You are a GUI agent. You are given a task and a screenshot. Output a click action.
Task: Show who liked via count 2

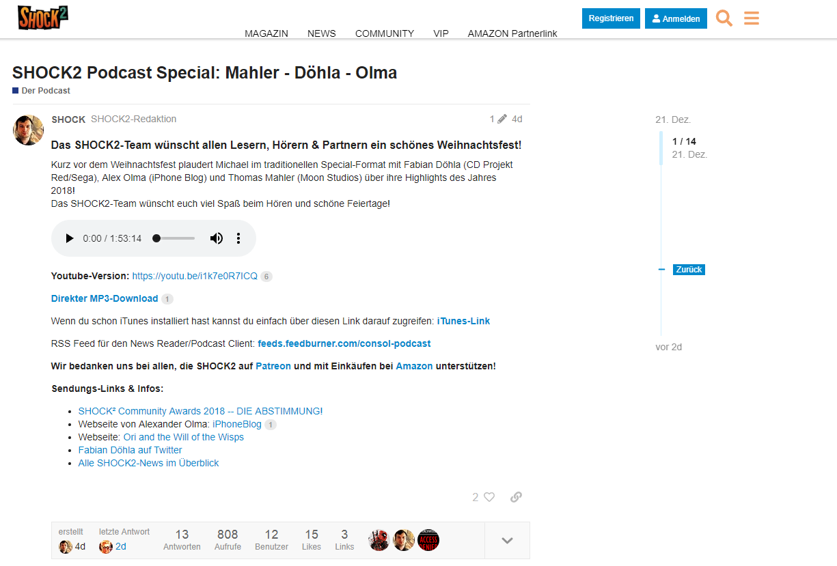coord(476,497)
